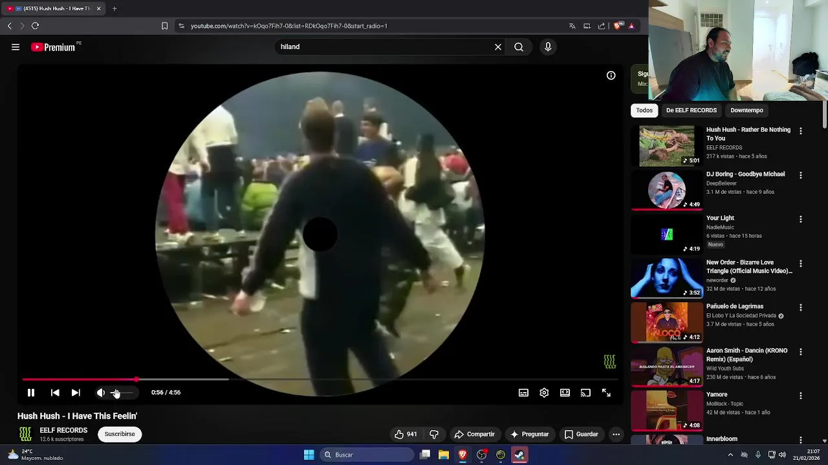
Task: Open the Windows Start menu
Action: point(309,455)
